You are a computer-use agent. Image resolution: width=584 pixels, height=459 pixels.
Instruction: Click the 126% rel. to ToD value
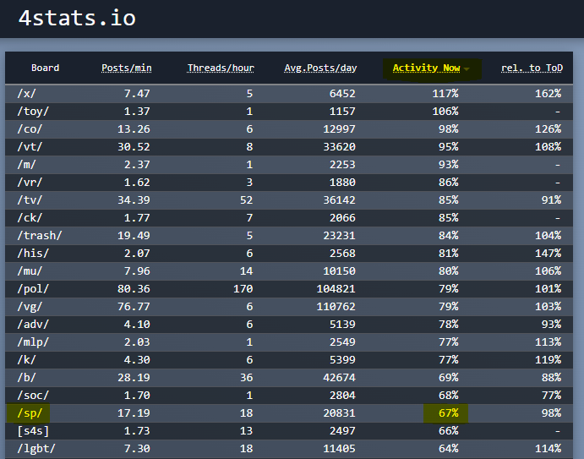[548, 129]
